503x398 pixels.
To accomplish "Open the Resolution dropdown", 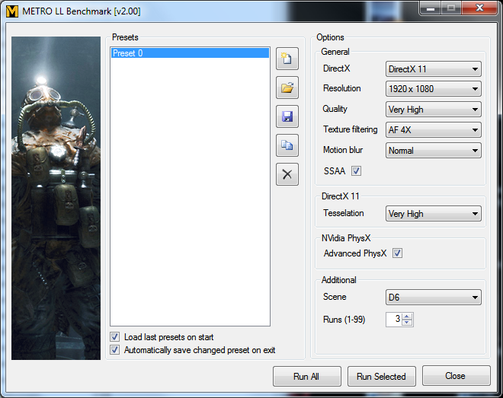I will 434,89.
